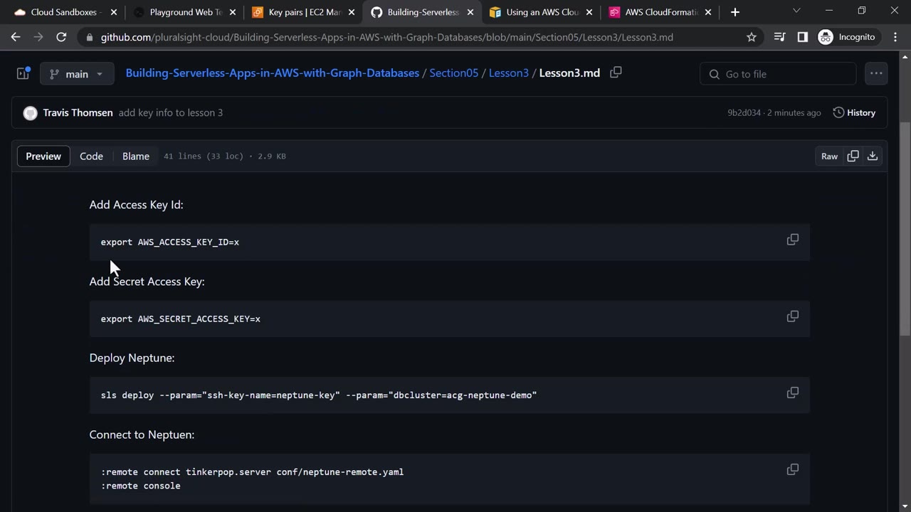Switch to the Code view tab
Viewport: 911px width, 512px height.
coord(91,156)
